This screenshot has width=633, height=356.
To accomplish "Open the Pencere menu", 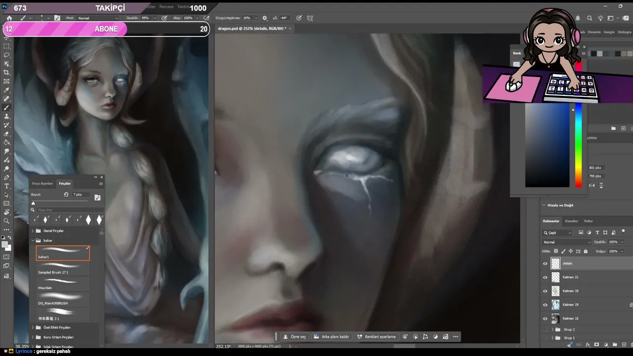I will [166, 7].
